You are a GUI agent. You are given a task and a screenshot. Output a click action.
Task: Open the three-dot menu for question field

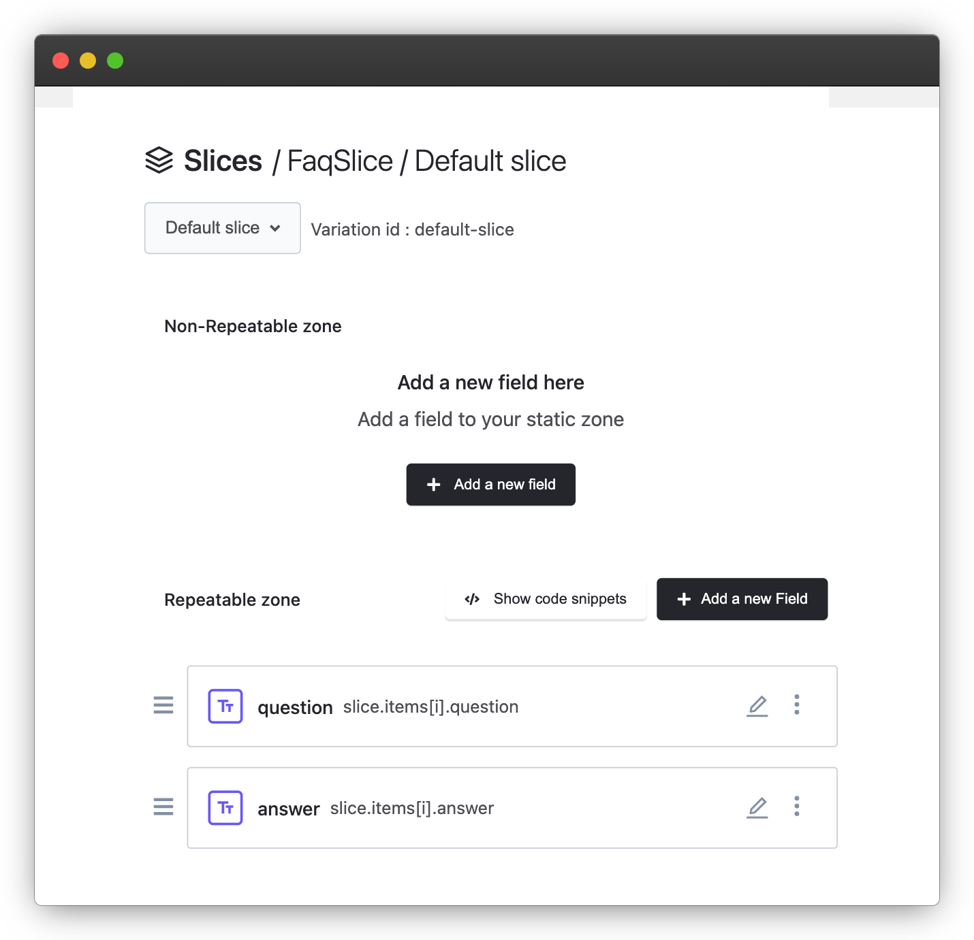(796, 706)
